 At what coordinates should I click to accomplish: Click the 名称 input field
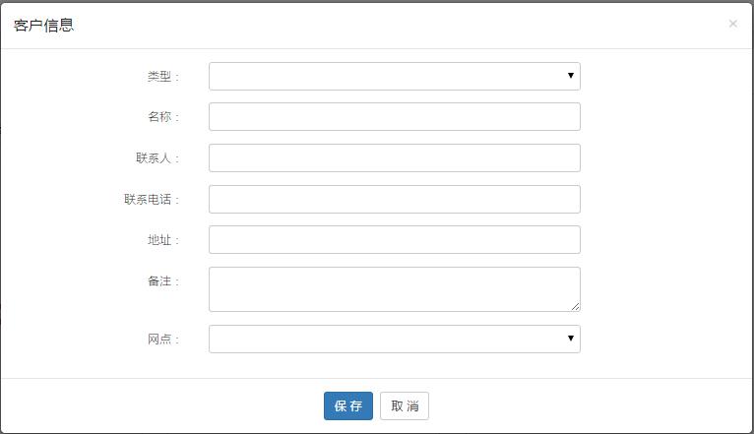[x=394, y=116]
